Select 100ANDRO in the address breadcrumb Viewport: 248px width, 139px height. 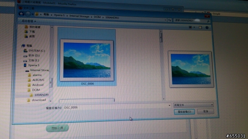112,18
